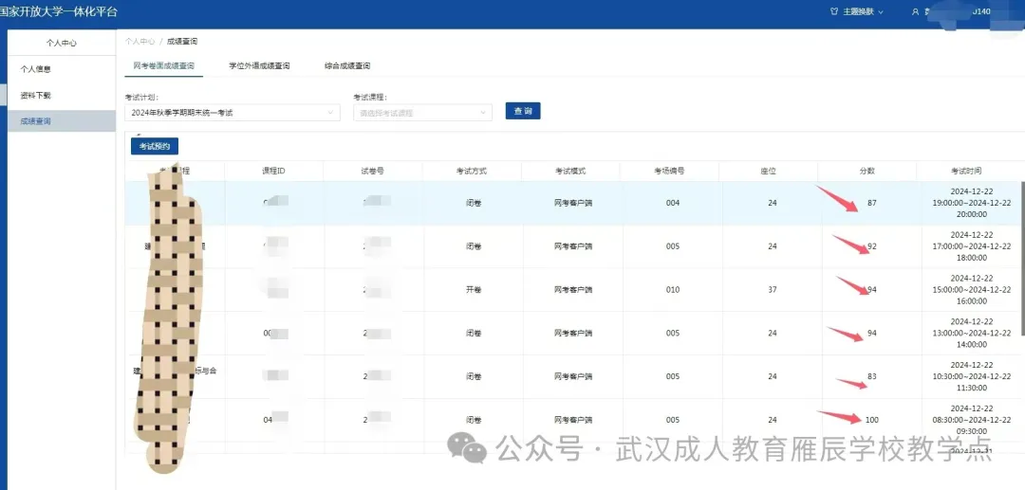Viewport: 1025px width, 490px height.
Task: Switch to the 网考卷面成绩查询 tab
Action: point(163,66)
